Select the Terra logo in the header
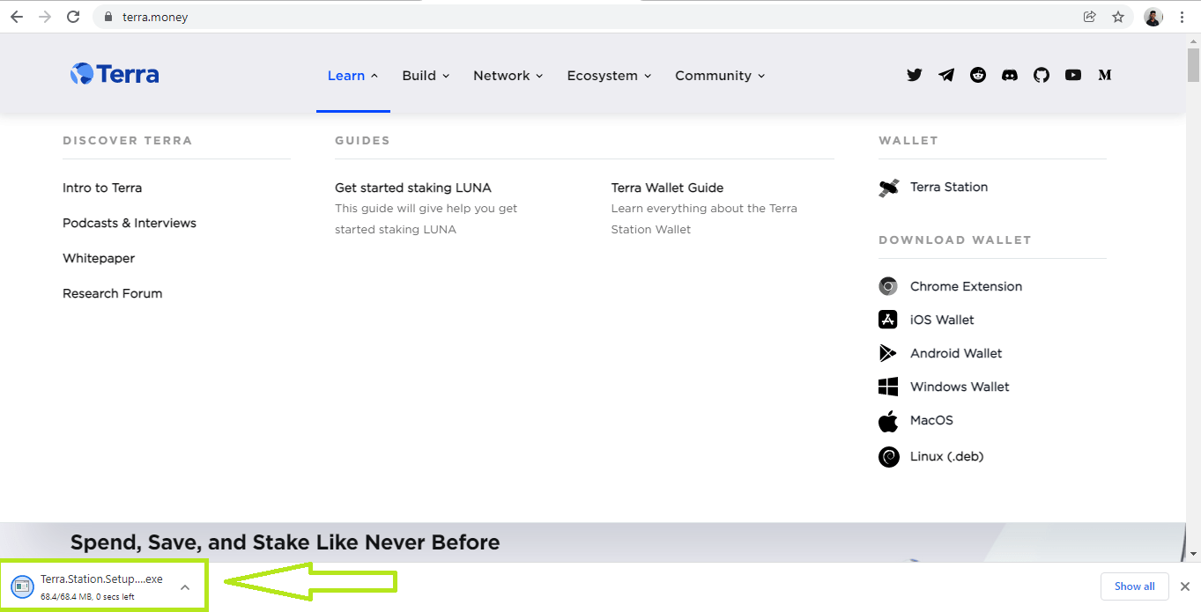1201x612 pixels. pos(114,74)
